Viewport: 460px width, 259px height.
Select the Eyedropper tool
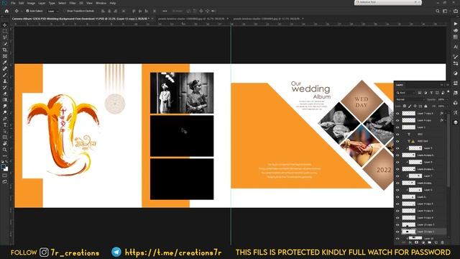[x=5, y=63]
